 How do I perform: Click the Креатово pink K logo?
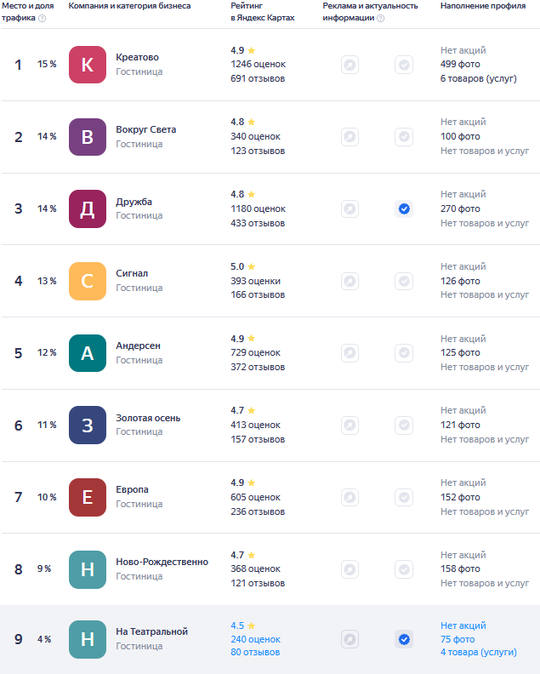(88, 65)
